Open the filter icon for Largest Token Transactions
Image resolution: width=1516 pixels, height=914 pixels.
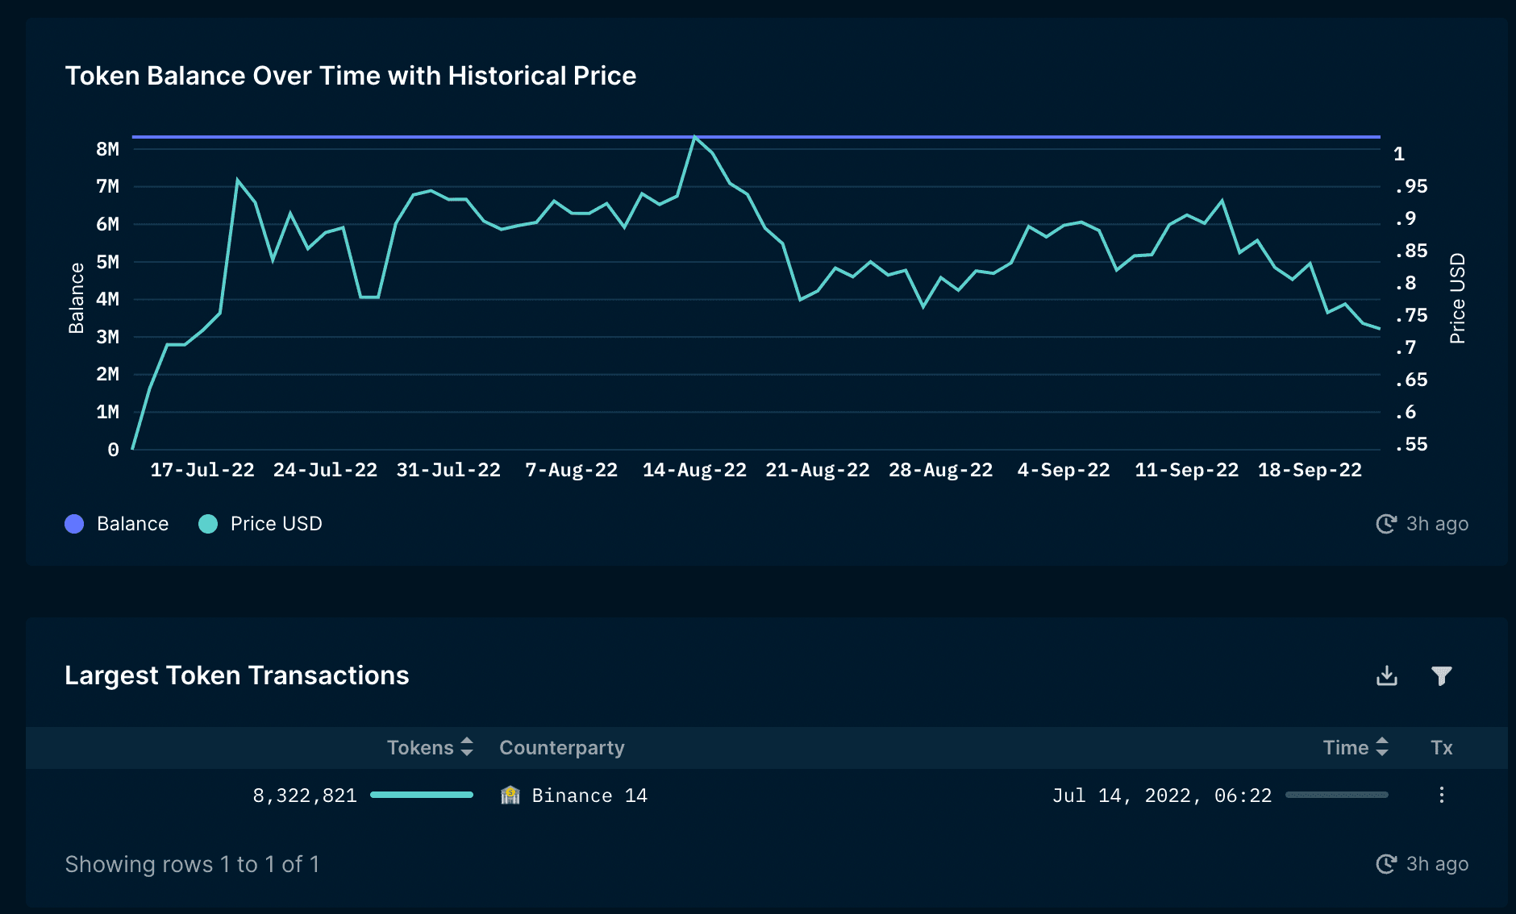(x=1443, y=675)
